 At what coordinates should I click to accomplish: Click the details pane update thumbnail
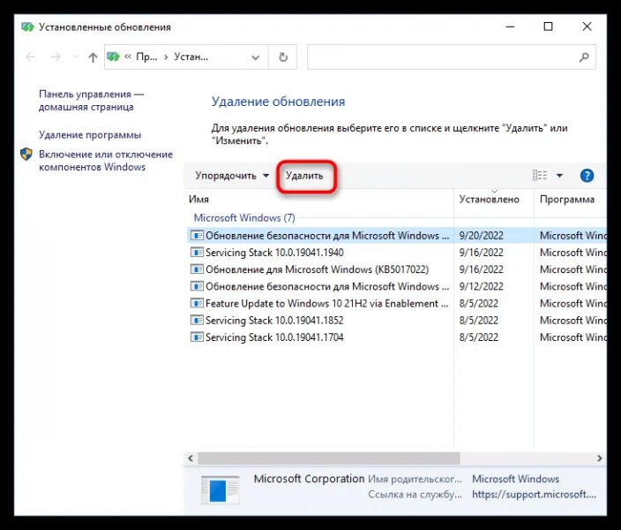[221, 489]
